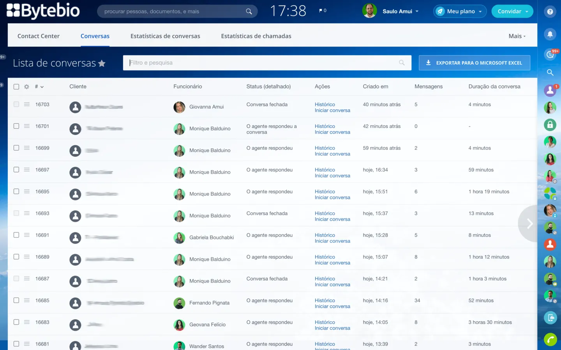
Task: Open the Convidar dropdown arrow
Action: click(x=527, y=12)
